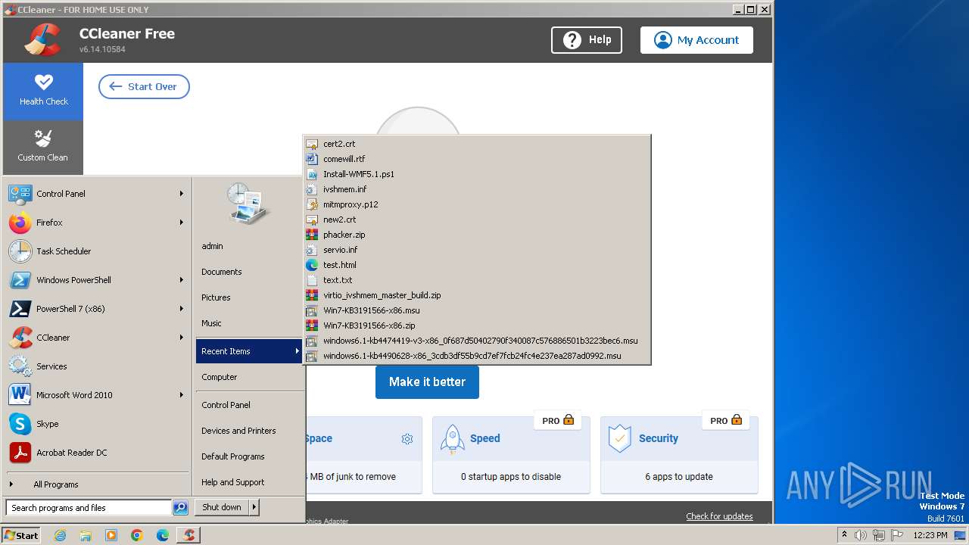Launch Skype from Start menu
The image size is (969, 545).
[x=97, y=424]
